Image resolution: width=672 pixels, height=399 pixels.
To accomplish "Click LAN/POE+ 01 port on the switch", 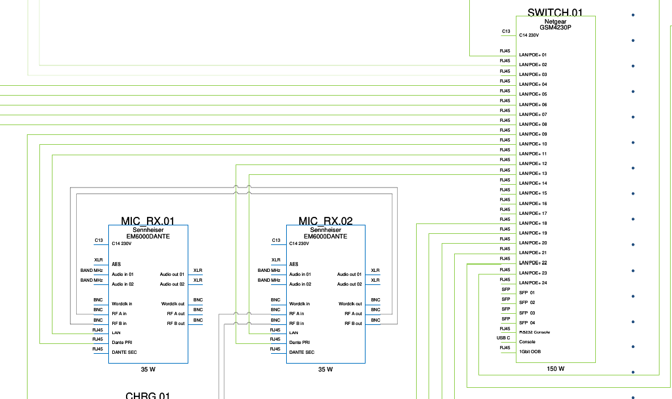I will point(532,55).
